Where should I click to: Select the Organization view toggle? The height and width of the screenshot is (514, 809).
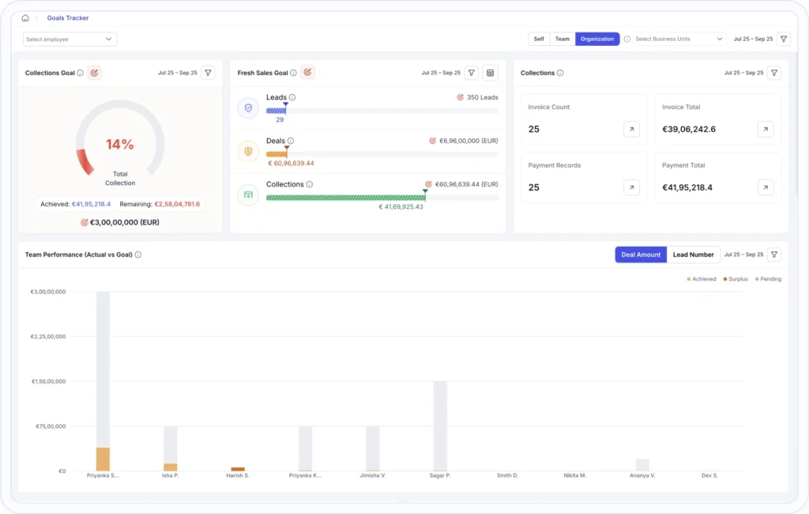click(x=597, y=38)
